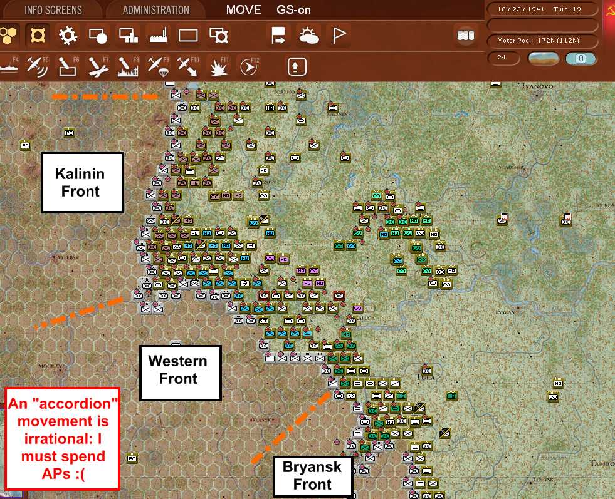Click the flag with arrow icon

tap(278, 36)
